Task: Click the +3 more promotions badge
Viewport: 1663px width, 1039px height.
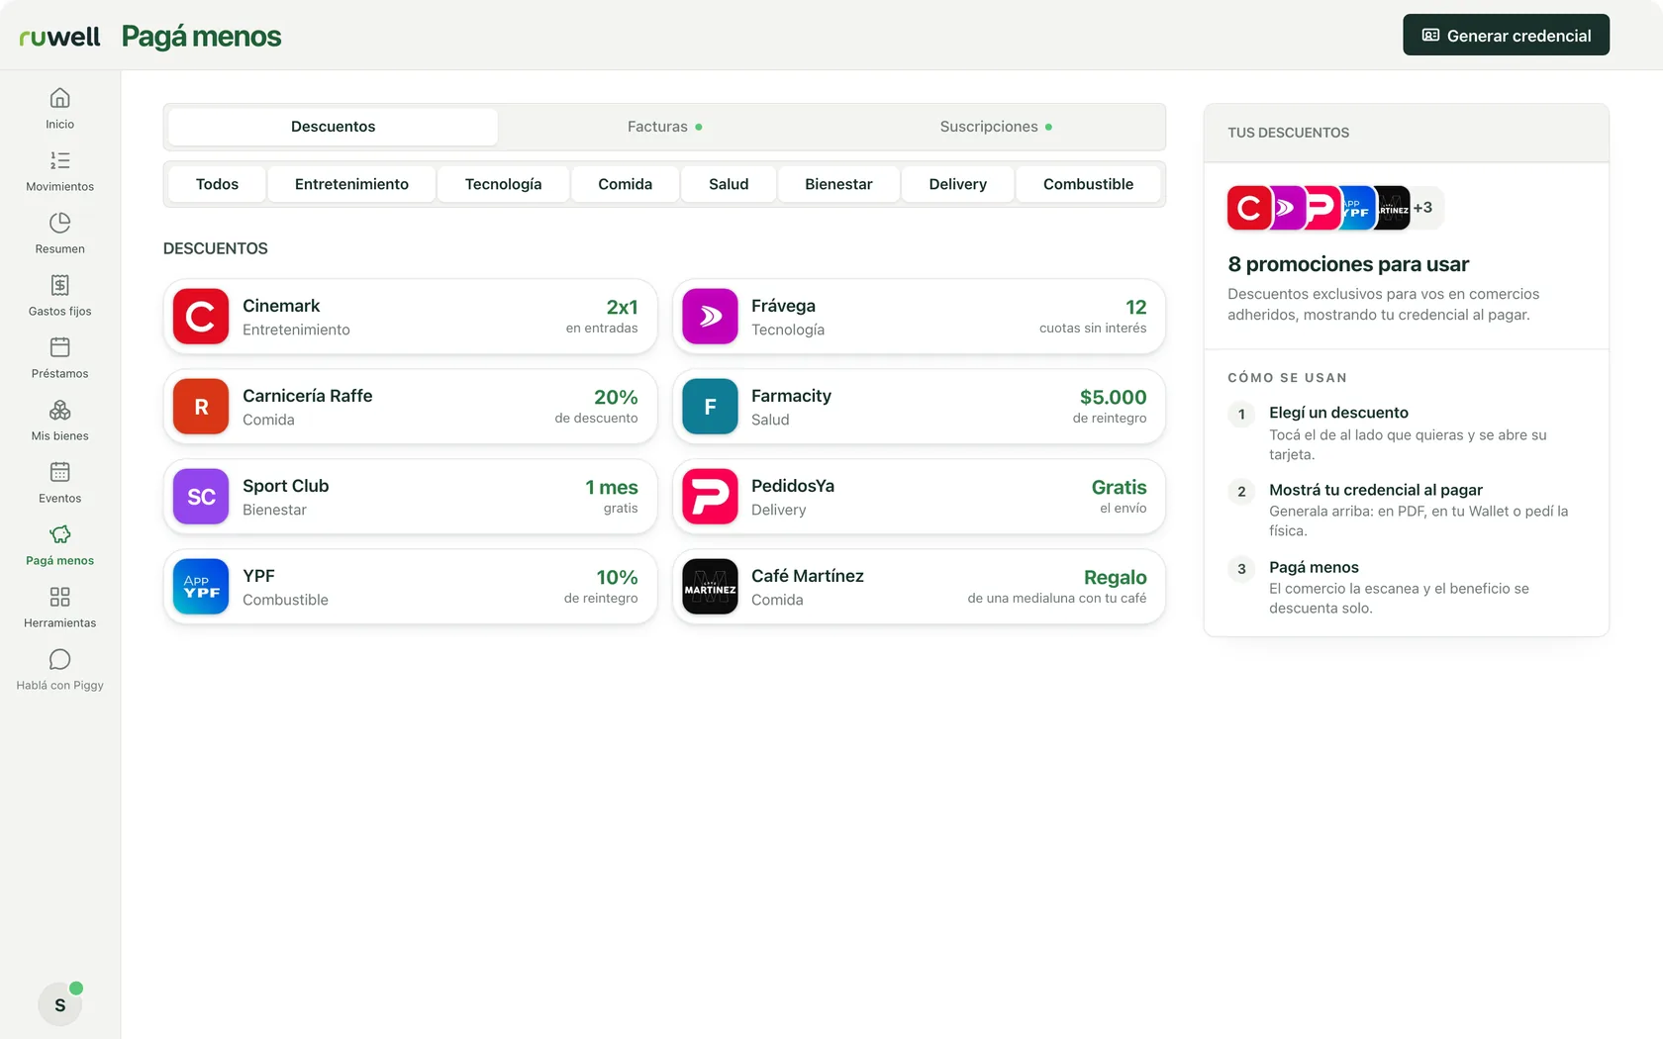Action: coord(1425,208)
